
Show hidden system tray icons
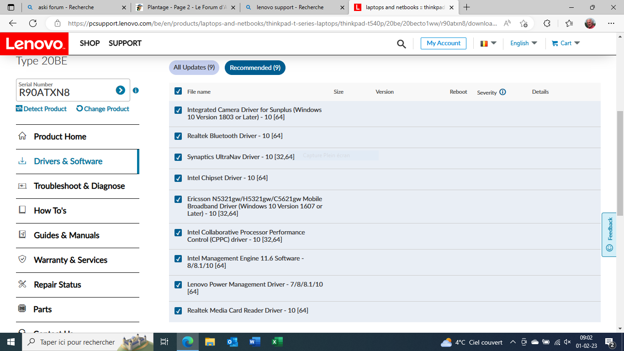click(513, 342)
